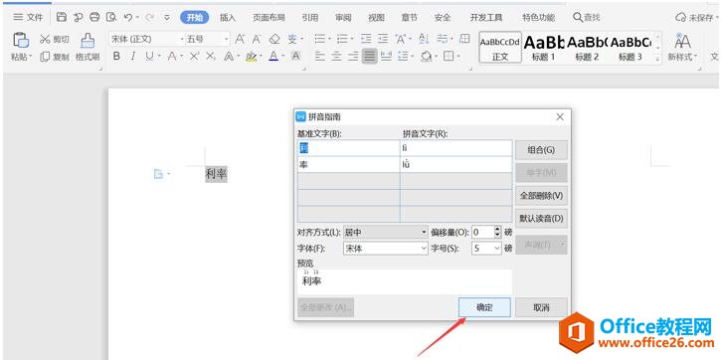This screenshot has width=721, height=360.
Task: Expand customize quick access toolbar arrow
Action: coord(167,18)
